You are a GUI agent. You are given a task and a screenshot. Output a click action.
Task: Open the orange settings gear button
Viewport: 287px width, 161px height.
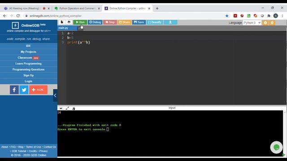272,23
